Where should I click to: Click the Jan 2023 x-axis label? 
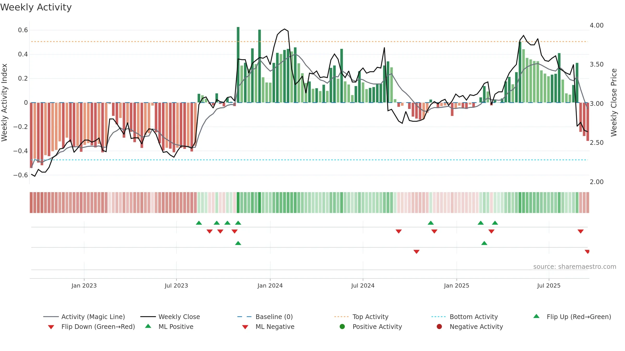(84, 285)
